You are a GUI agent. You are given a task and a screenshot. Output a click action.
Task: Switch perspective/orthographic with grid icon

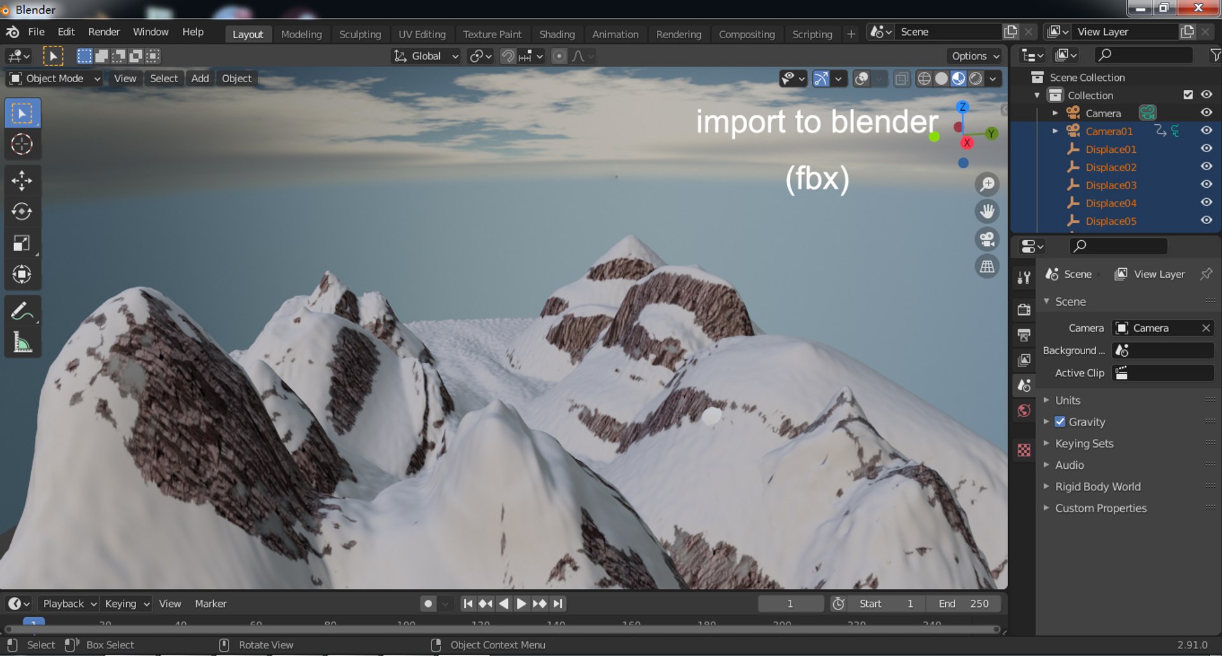click(x=987, y=266)
